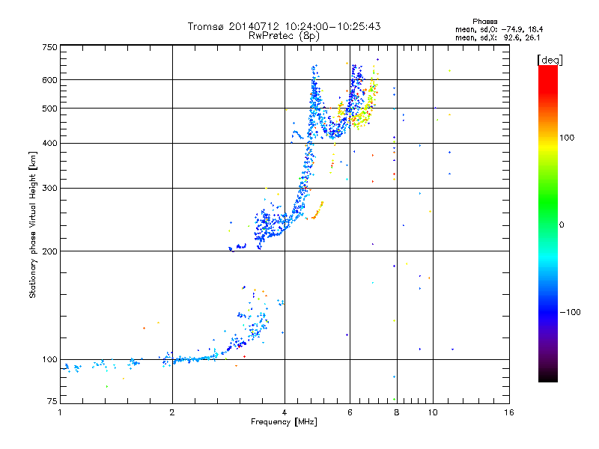Click x-axis tick label "8"
The height and width of the screenshot is (449, 599).
(x=397, y=412)
